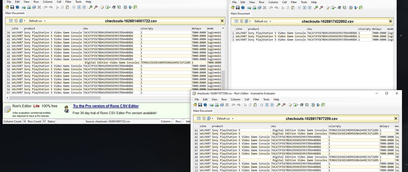Click the Save disk icon in the checkouts-1628817877299 window
This screenshot has height=172, width=408.
(x=200, y=105)
